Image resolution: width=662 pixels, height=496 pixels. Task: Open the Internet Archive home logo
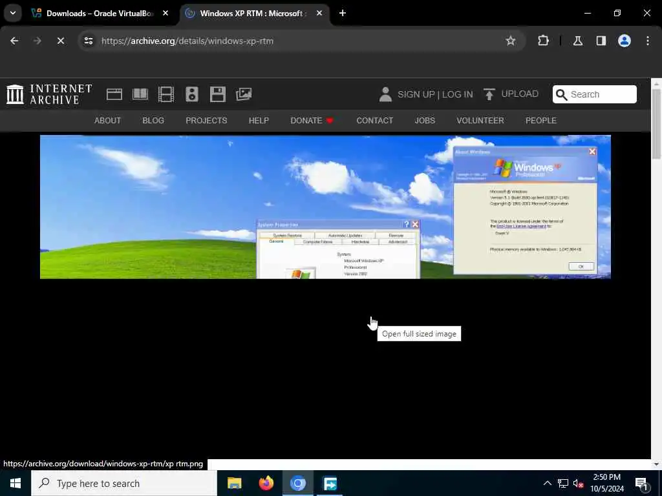coord(49,94)
